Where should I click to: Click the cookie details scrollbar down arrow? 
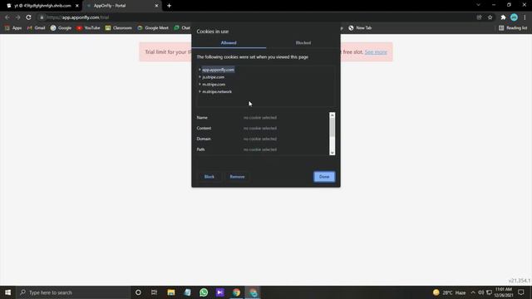pyautogui.click(x=332, y=153)
